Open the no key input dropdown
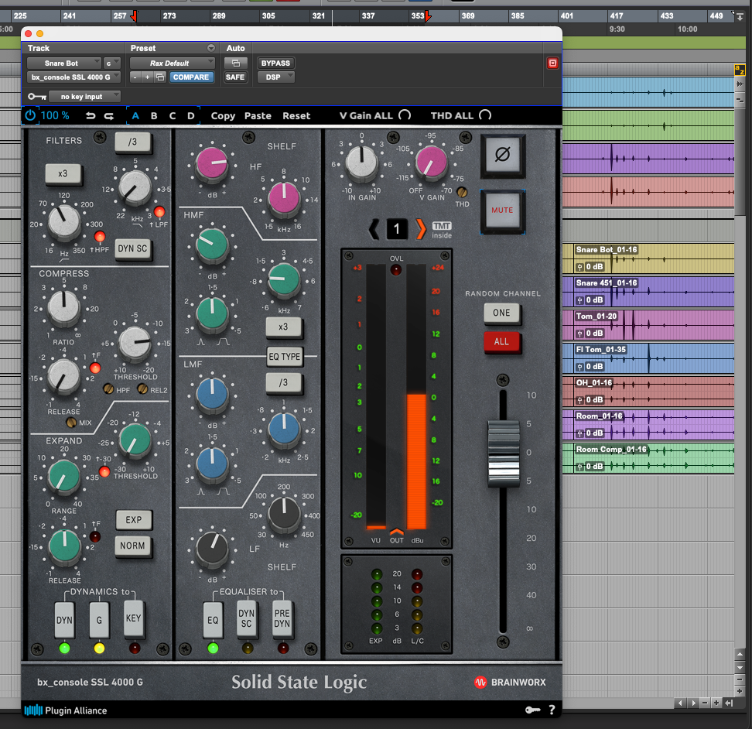This screenshot has width=752, height=729. click(x=84, y=97)
